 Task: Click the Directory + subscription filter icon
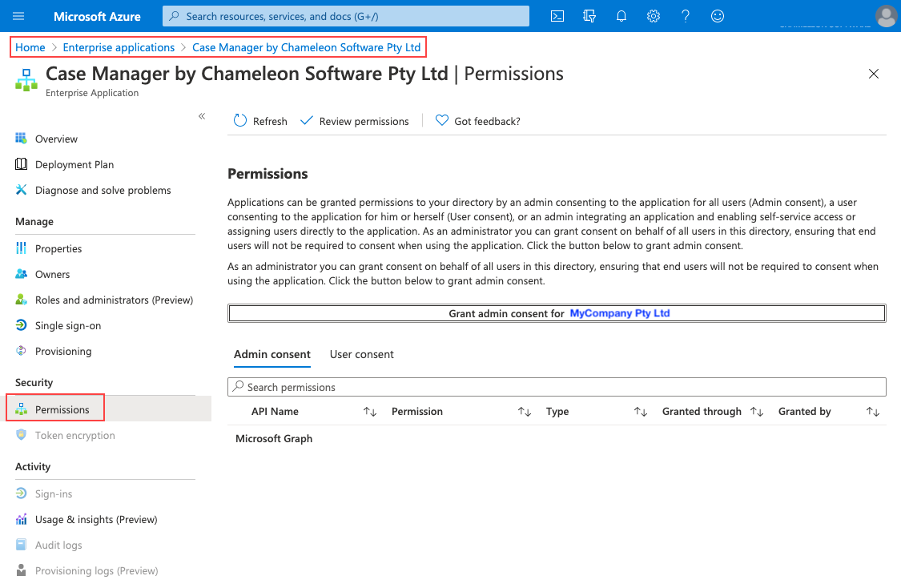click(x=589, y=16)
